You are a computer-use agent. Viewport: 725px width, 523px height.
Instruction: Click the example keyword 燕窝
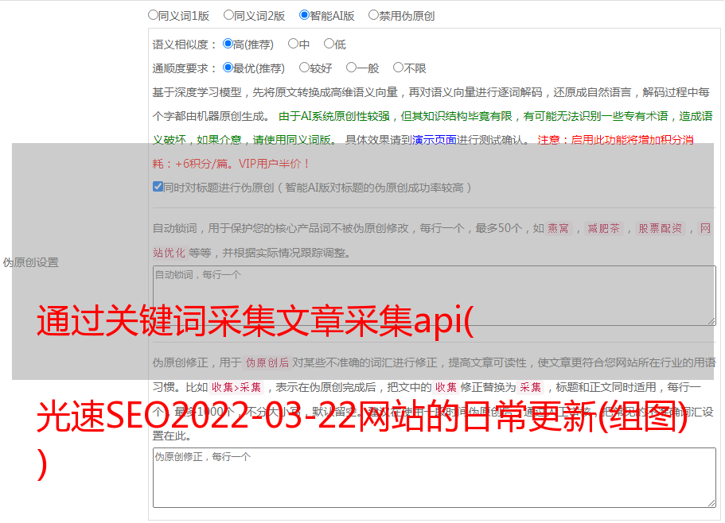(559, 228)
